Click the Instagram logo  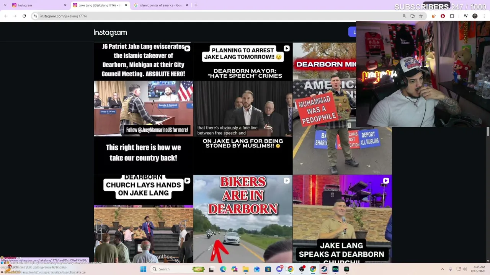(x=110, y=32)
